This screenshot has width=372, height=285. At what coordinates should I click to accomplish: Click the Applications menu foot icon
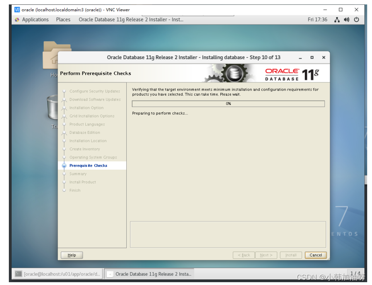click(17, 20)
